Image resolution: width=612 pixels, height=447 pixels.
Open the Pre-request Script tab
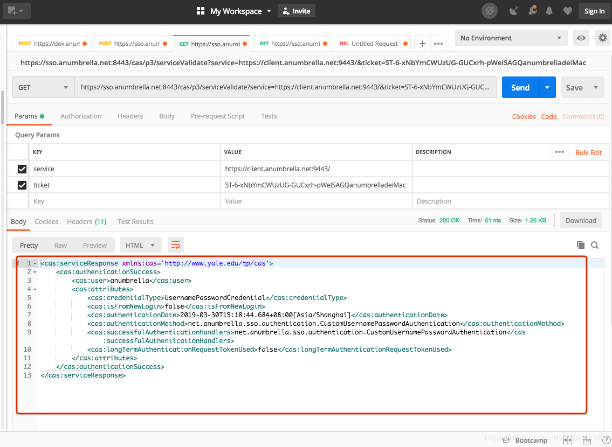pyautogui.click(x=218, y=116)
